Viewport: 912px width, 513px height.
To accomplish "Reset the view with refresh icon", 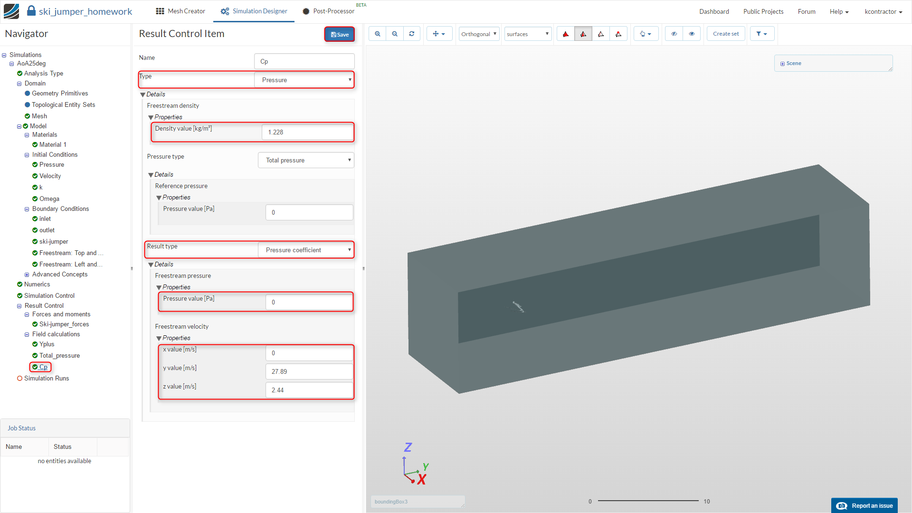I will [412, 34].
